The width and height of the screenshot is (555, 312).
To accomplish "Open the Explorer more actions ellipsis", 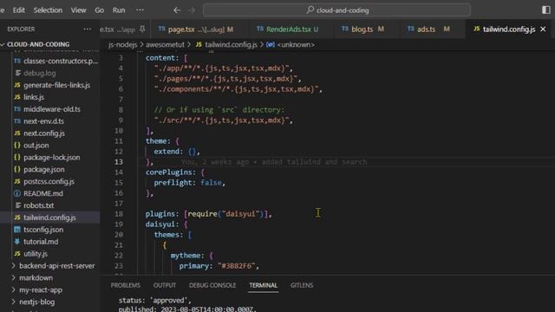I will click(87, 29).
